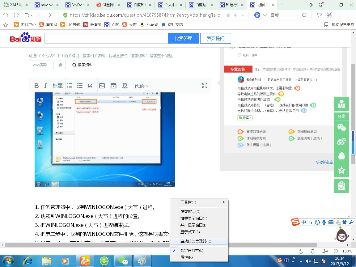The width and height of the screenshot is (356, 267).
Task: Open 淘宝网 bookmark
Action: 48,24
